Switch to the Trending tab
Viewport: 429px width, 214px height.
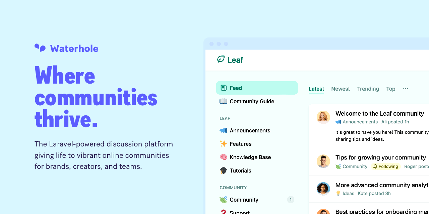[x=368, y=89]
